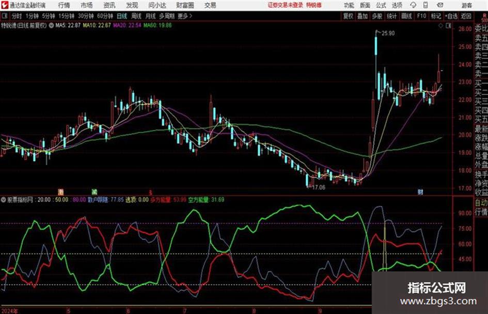Open the headset customer service icon

pos(413,5)
